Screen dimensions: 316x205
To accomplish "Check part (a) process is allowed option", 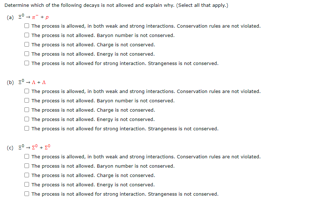I will 27,26.
